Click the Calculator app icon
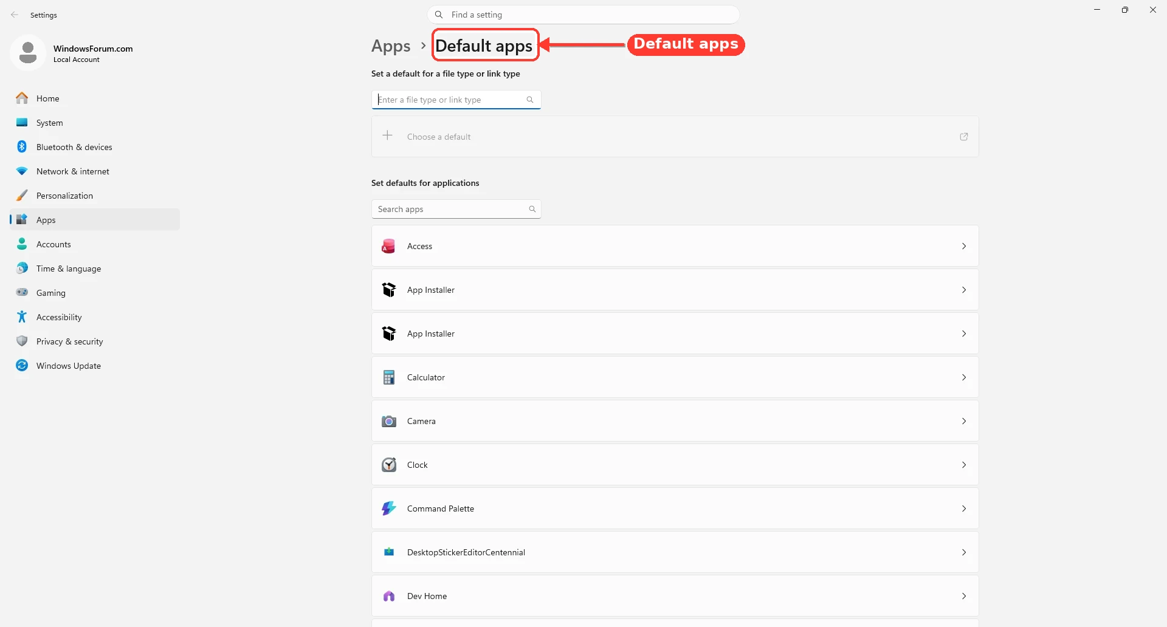The height and width of the screenshot is (627, 1167). point(389,377)
